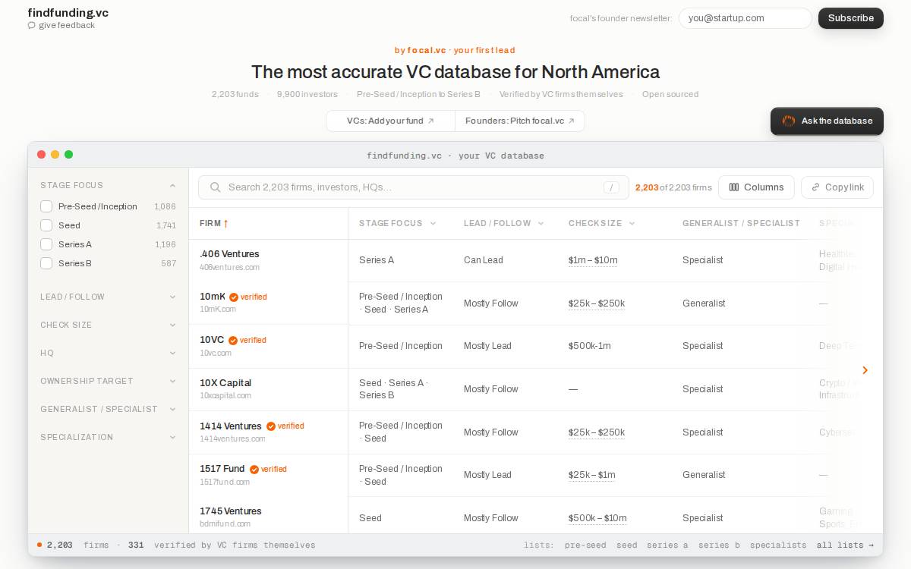Viewport: 911px width, 569px height.
Task: Click the verified badge next to 10mK
Action: [248, 297]
